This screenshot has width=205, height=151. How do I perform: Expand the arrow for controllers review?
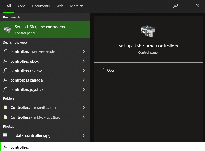(x=84, y=71)
